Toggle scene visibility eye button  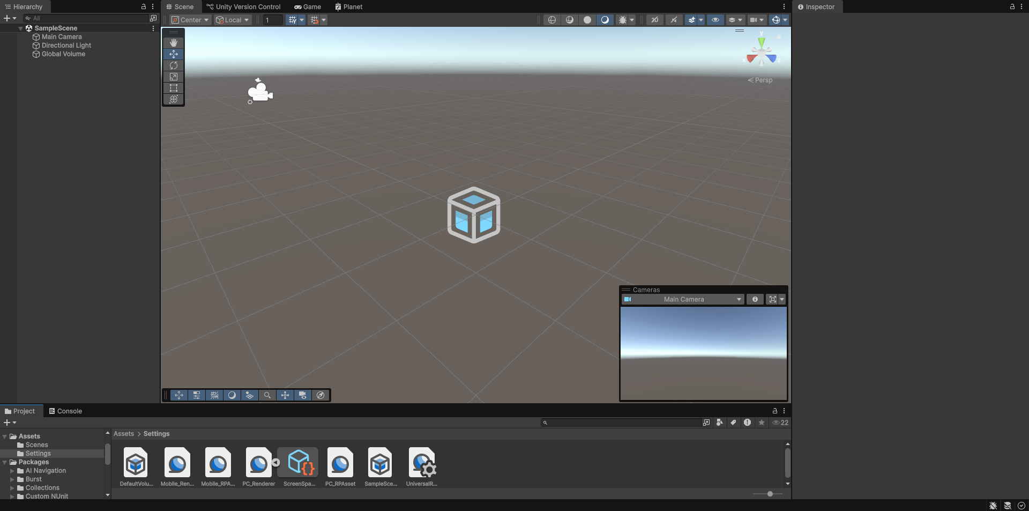pos(715,20)
